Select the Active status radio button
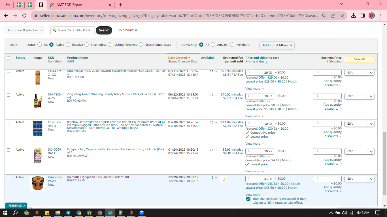The height and width of the screenshot is (217, 387). 52,45
